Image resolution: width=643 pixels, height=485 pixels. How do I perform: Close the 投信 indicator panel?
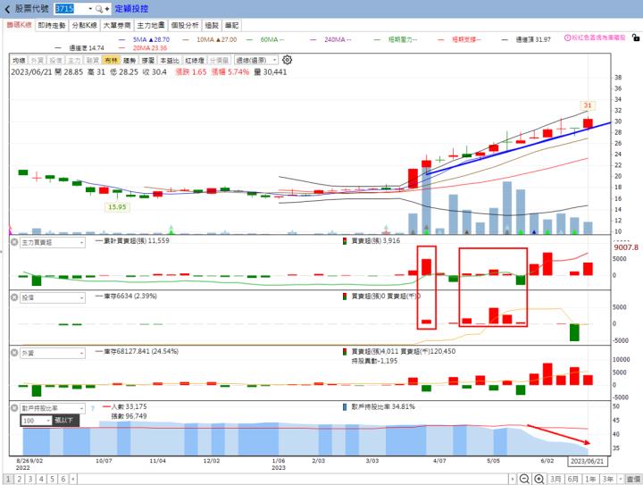click(x=14, y=297)
